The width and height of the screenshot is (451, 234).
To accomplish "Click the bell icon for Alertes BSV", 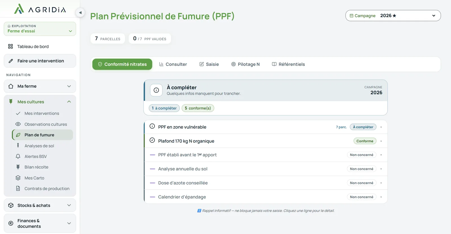I will [x=18, y=156].
